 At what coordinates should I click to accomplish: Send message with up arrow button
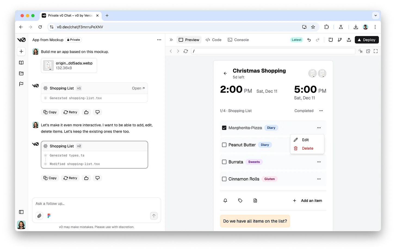pos(154,216)
